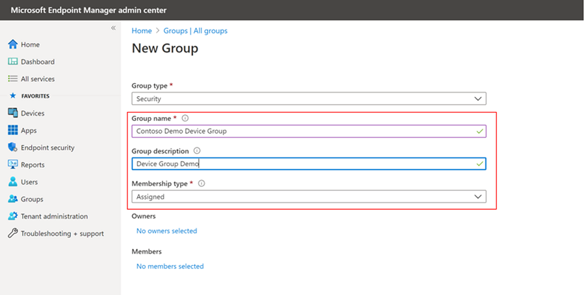Click the Members label

click(x=147, y=251)
